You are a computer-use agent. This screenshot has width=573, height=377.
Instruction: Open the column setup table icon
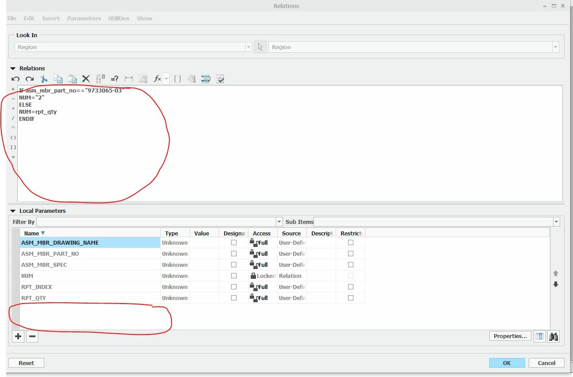pyautogui.click(x=539, y=336)
